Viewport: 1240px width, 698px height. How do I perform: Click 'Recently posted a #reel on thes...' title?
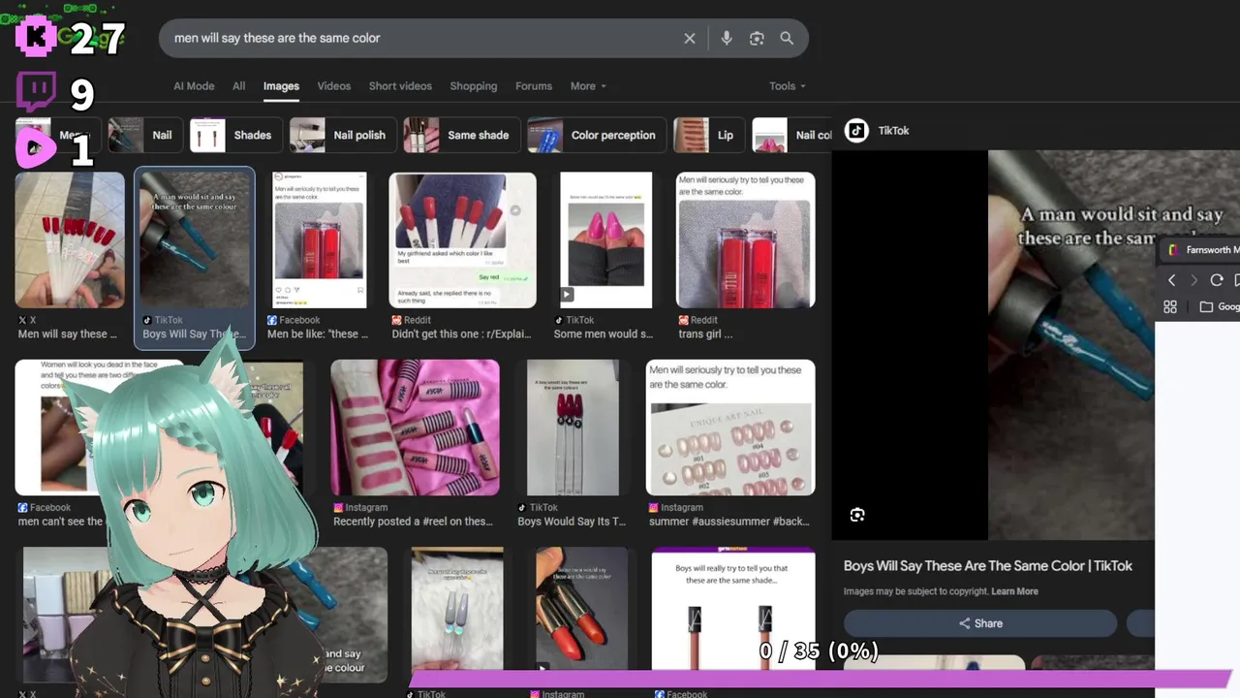point(413,522)
